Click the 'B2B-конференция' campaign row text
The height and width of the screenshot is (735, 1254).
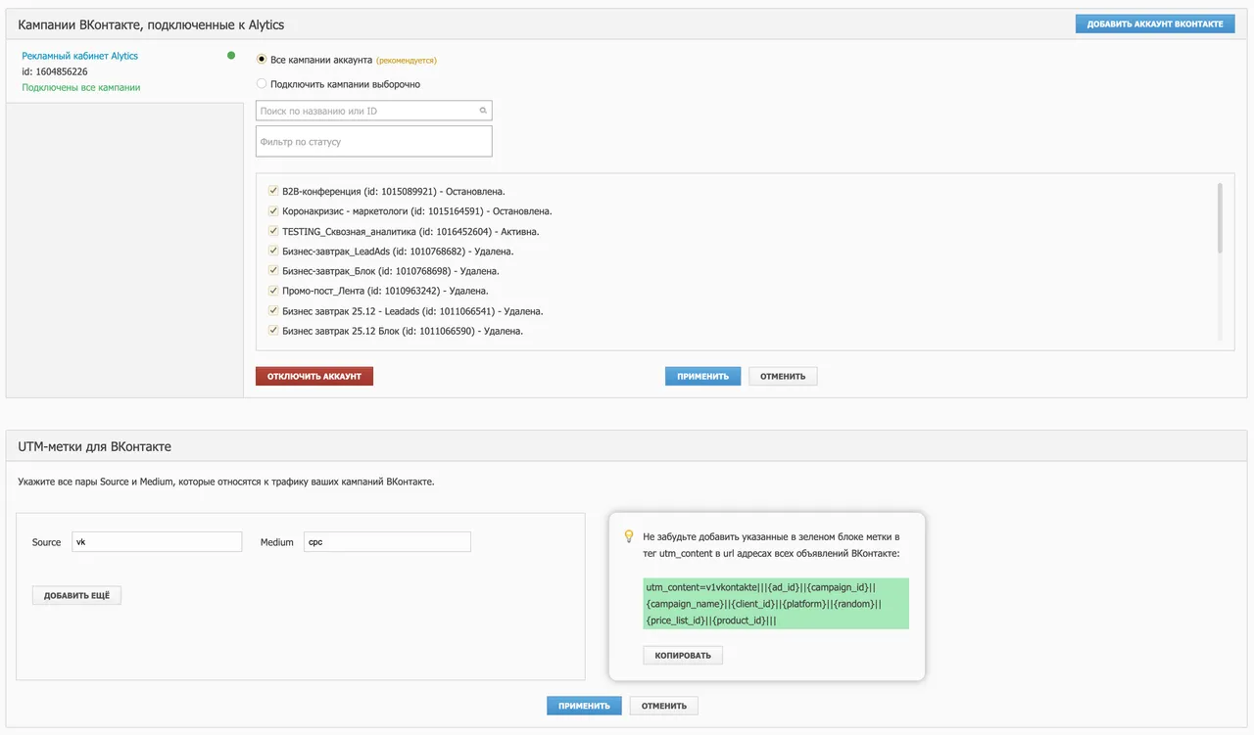(393, 192)
